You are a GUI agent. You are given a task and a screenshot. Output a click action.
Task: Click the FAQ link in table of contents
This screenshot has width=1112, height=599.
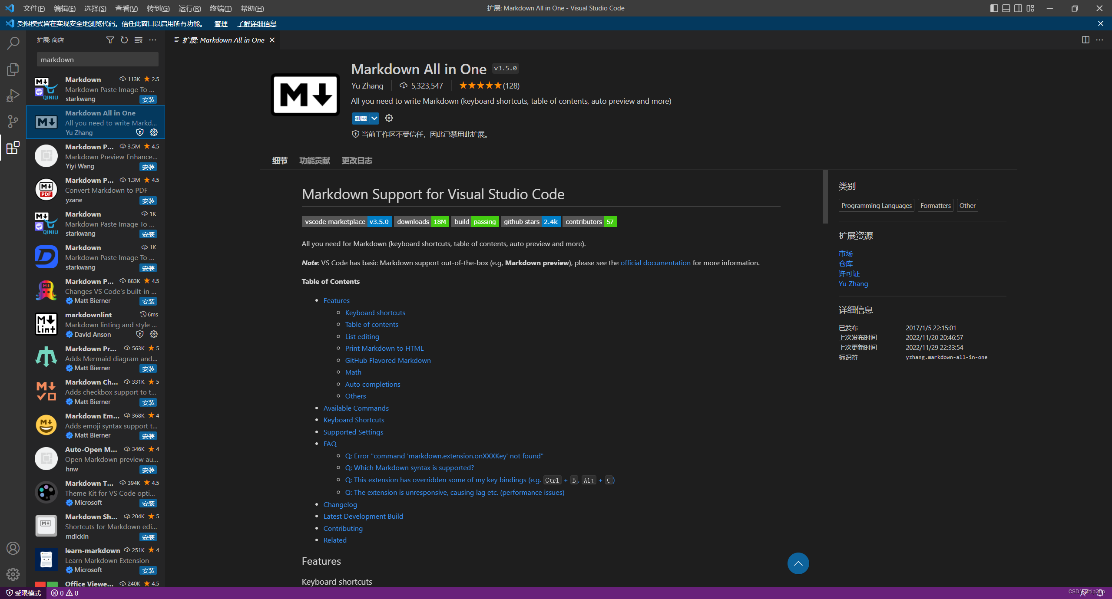coord(330,444)
